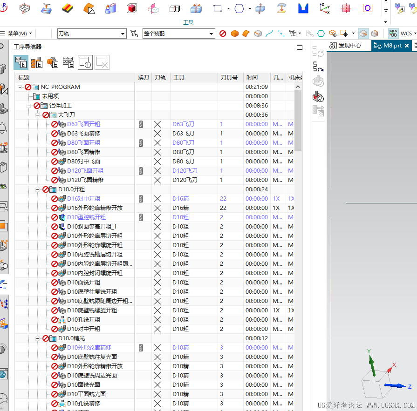Click the red machine verify icon in side strip
The height and width of the screenshot is (411, 417).
(318, 96)
